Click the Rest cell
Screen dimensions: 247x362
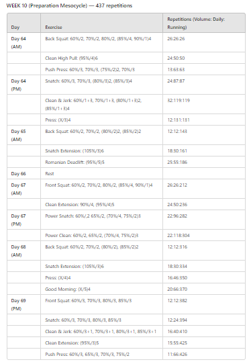pyautogui.click(x=102, y=173)
